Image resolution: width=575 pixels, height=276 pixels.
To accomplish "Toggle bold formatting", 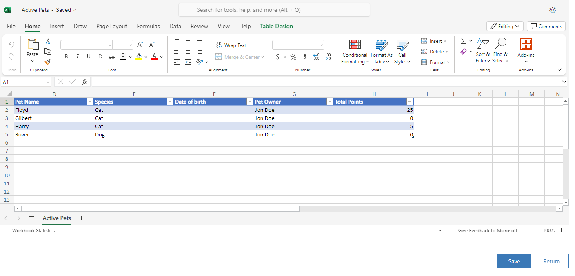I will click(x=66, y=57).
